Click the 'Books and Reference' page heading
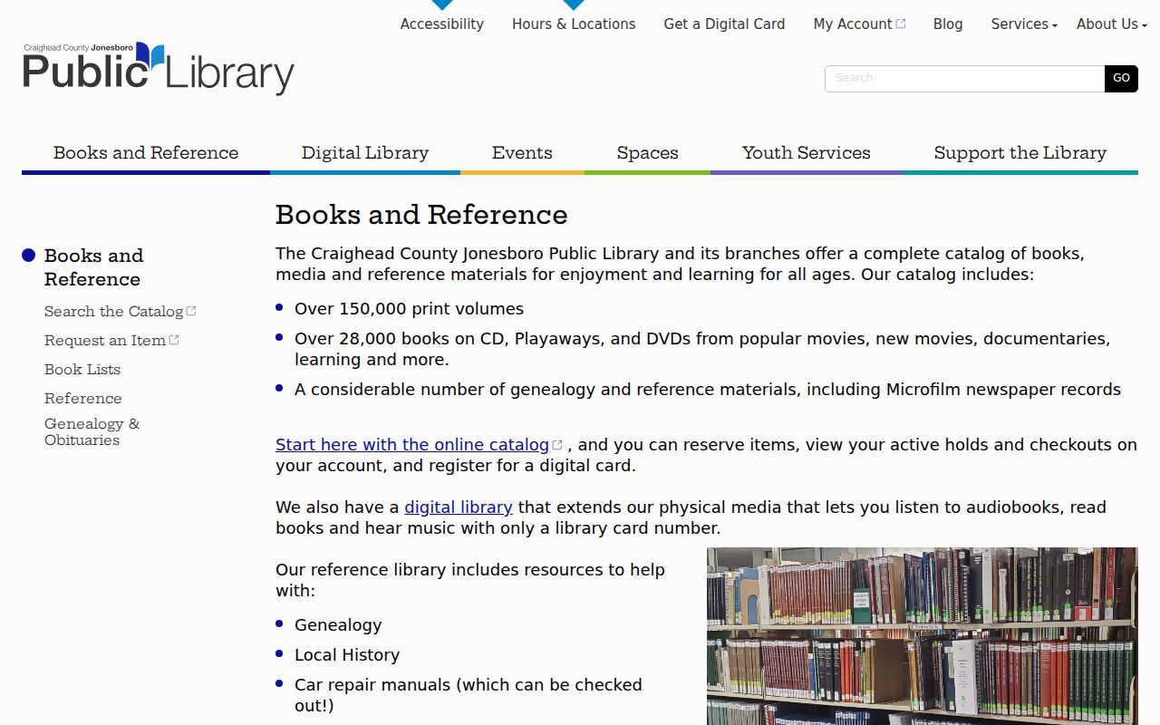The width and height of the screenshot is (1160, 725). click(421, 215)
